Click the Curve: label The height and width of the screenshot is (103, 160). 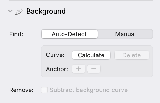(x=55, y=55)
